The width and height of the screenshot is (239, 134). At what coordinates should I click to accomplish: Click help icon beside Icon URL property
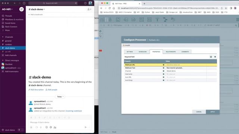(164, 77)
